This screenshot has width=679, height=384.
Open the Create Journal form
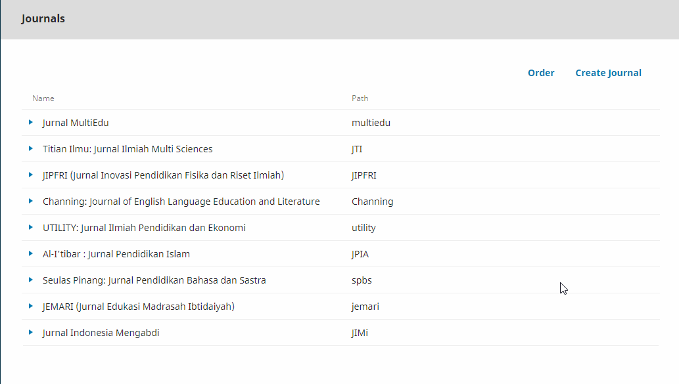point(608,73)
